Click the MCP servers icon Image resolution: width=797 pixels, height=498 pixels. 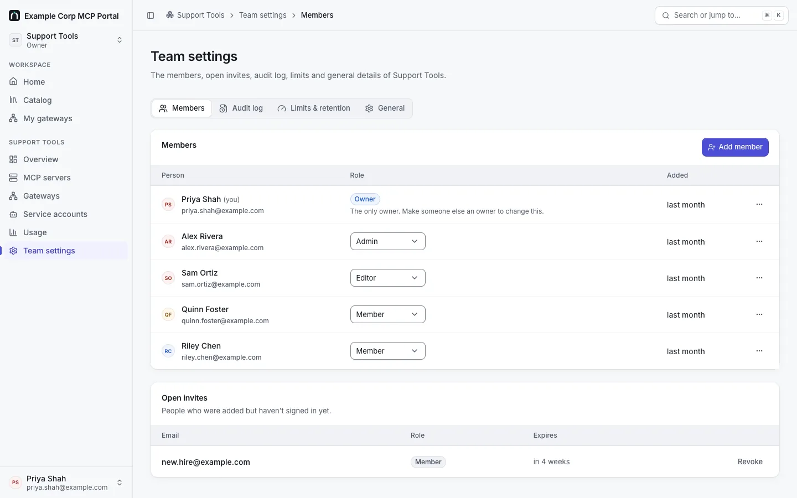click(13, 177)
